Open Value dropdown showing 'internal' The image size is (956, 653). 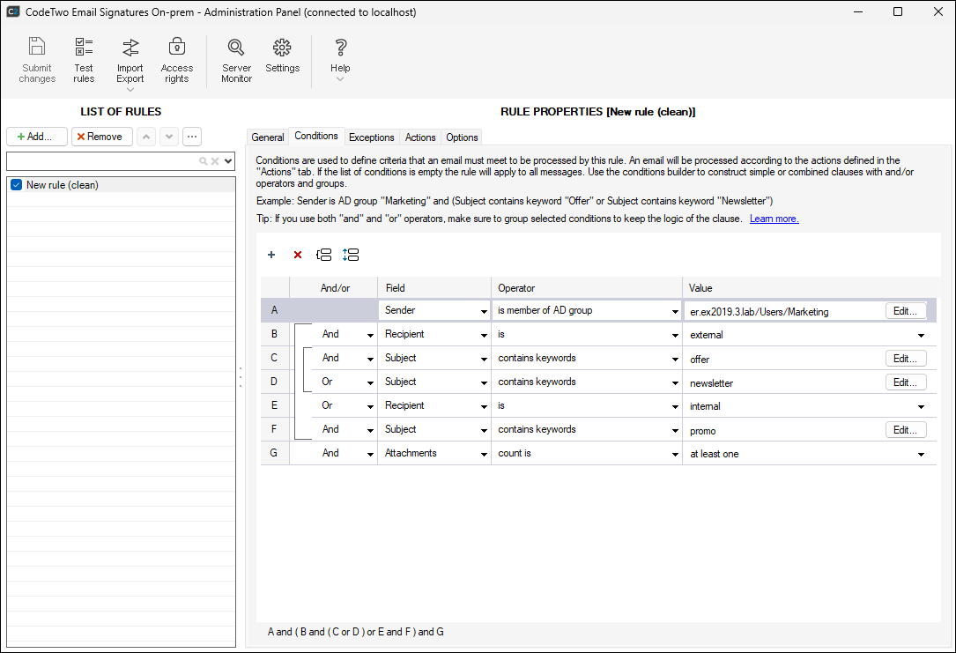[921, 406]
